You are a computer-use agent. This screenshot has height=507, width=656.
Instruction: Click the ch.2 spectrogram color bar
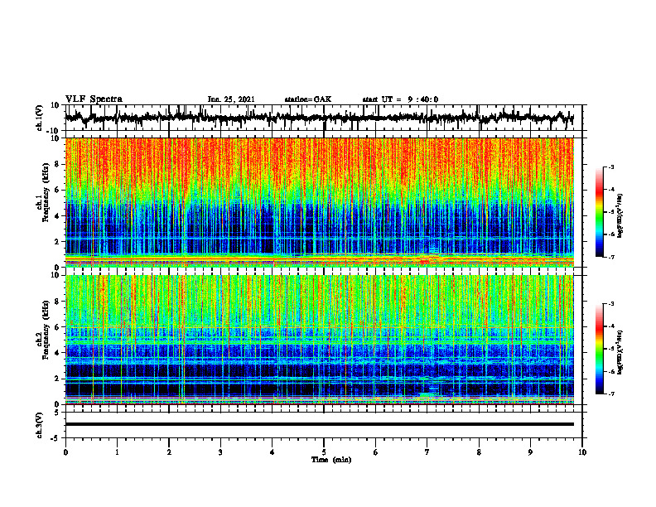[x=600, y=349]
